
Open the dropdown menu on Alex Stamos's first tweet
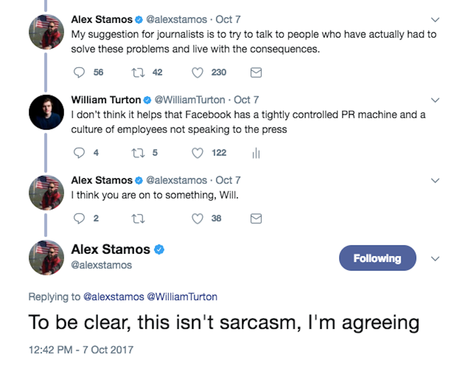click(435, 19)
